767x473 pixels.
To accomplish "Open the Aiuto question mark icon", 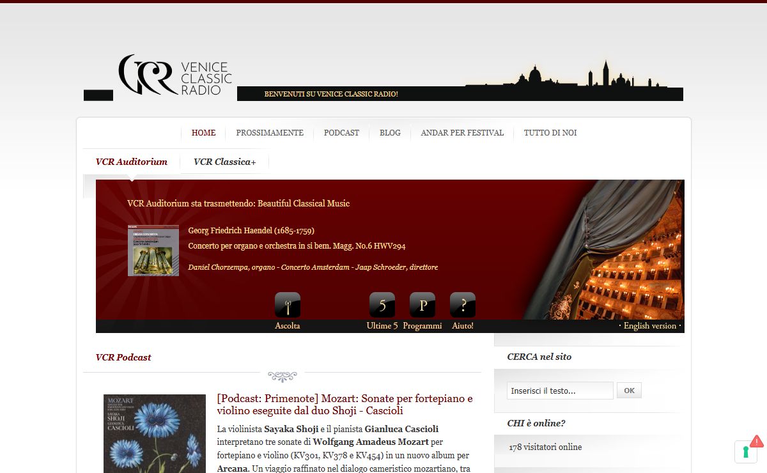I will pos(463,305).
